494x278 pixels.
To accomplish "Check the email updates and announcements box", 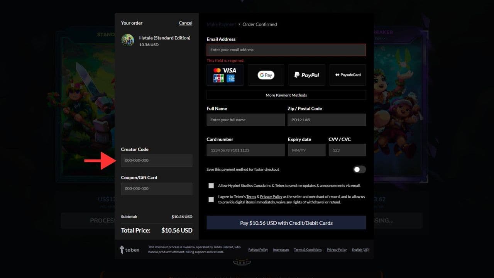I will (211, 186).
